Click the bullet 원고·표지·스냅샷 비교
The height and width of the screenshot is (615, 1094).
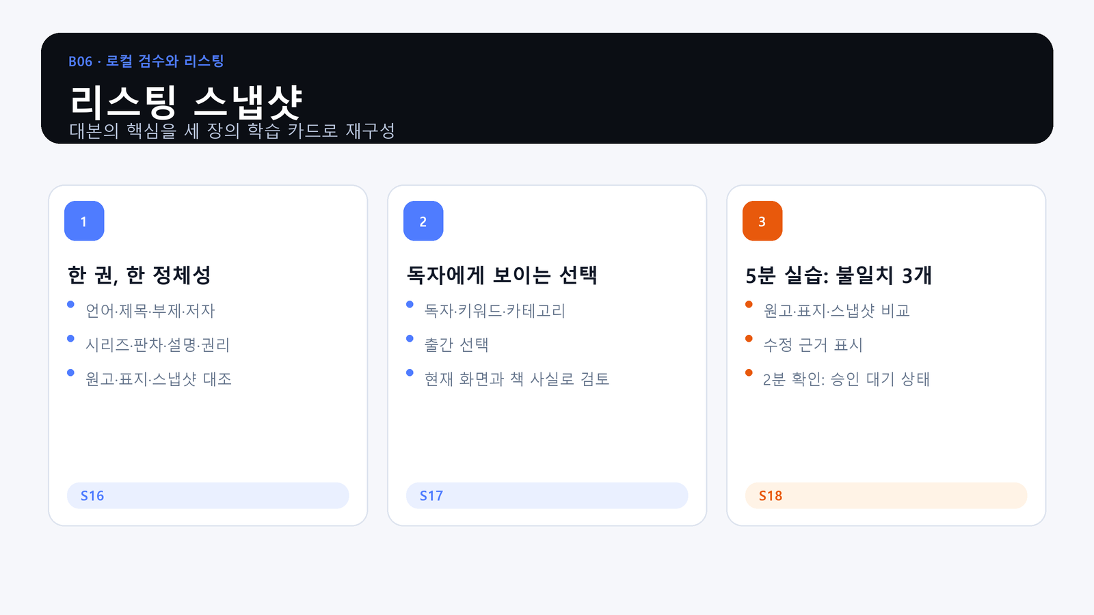[x=836, y=311]
